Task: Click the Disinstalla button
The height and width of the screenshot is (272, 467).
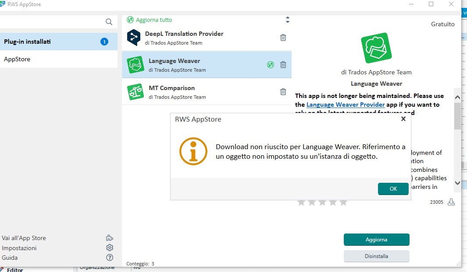Action: pyautogui.click(x=377, y=256)
